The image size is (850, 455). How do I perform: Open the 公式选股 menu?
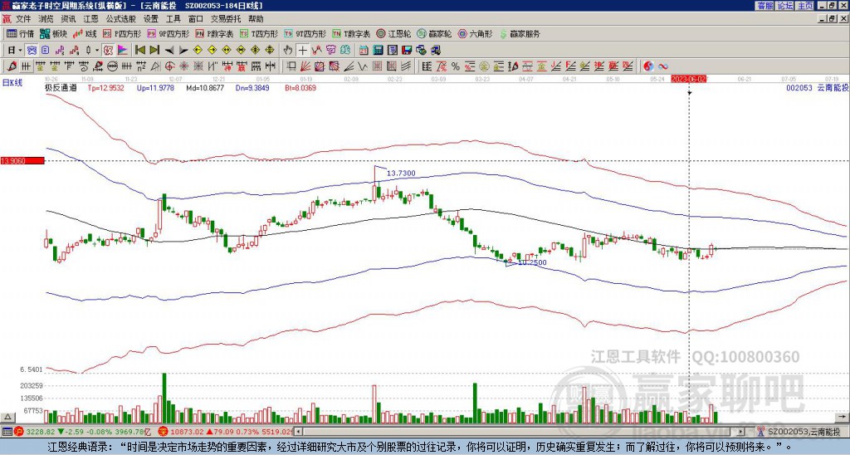(x=121, y=19)
